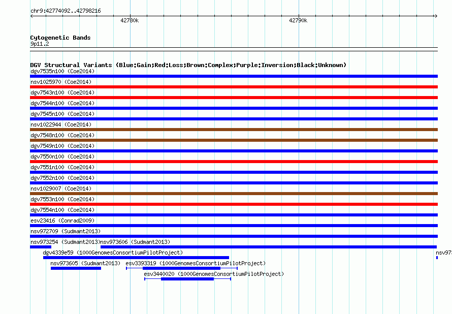The height and width of the screenshot is (314, 452).
Task: Open the dgv7554n100 (Coe2014) label
Action: click(62, 210)
